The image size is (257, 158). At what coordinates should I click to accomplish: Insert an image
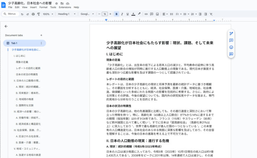(x=157, y=14)
